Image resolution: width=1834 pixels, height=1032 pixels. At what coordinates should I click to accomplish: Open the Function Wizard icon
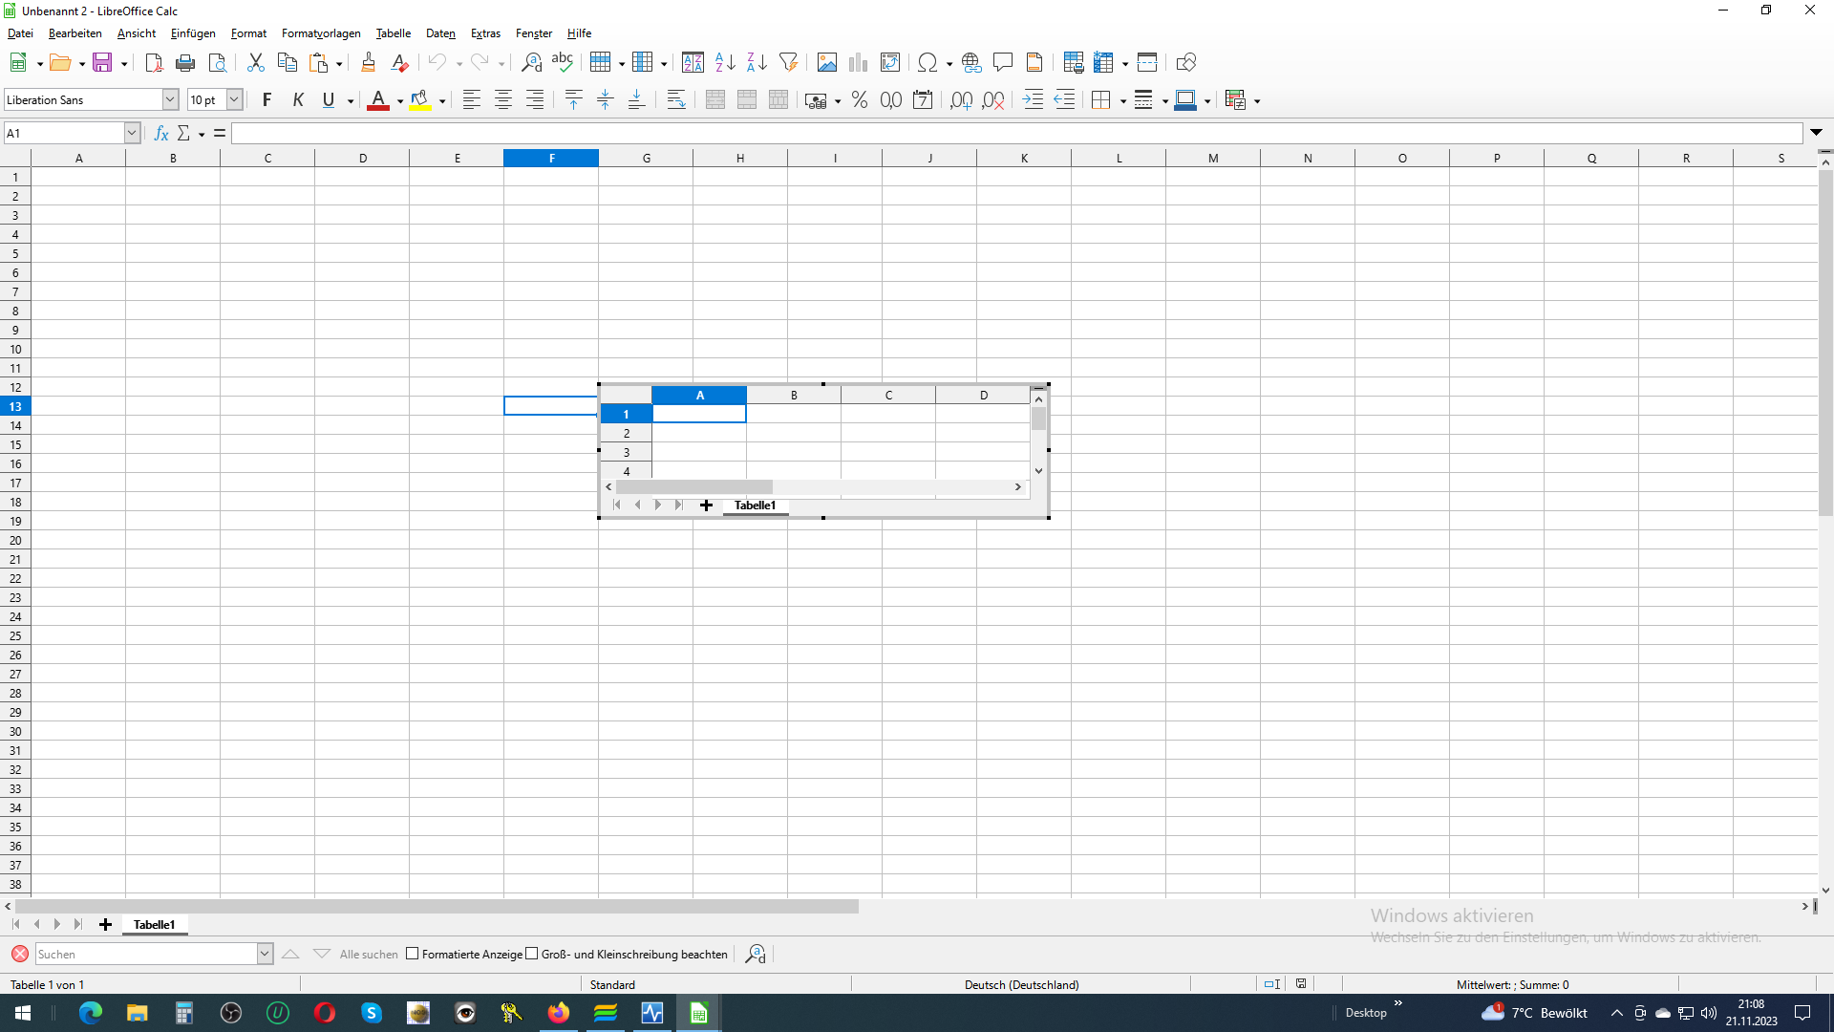tap(161, 133)
